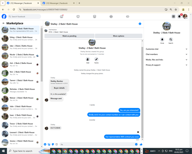Open Kim - 2 Beds 1 Bath House chat
192x154 pixels.
point(20,73)
